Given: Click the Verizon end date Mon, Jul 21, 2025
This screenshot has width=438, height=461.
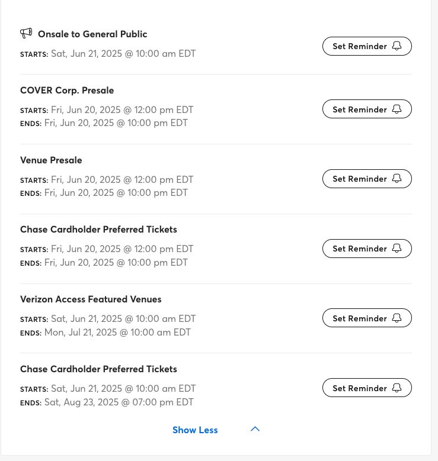Looking at the screenshot, I should 117,333.
